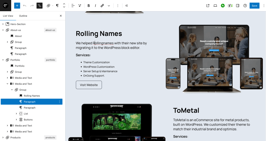Expand the first Media and Text block
The image size is (266, 141).
coord(7,78)
